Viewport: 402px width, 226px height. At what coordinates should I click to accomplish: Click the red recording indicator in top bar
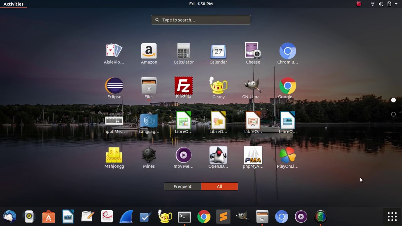pyautogui.click(x=359, y=4)
